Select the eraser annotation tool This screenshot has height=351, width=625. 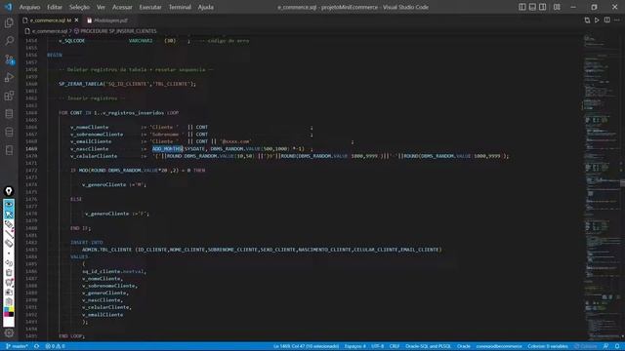(x=9, y=244)
